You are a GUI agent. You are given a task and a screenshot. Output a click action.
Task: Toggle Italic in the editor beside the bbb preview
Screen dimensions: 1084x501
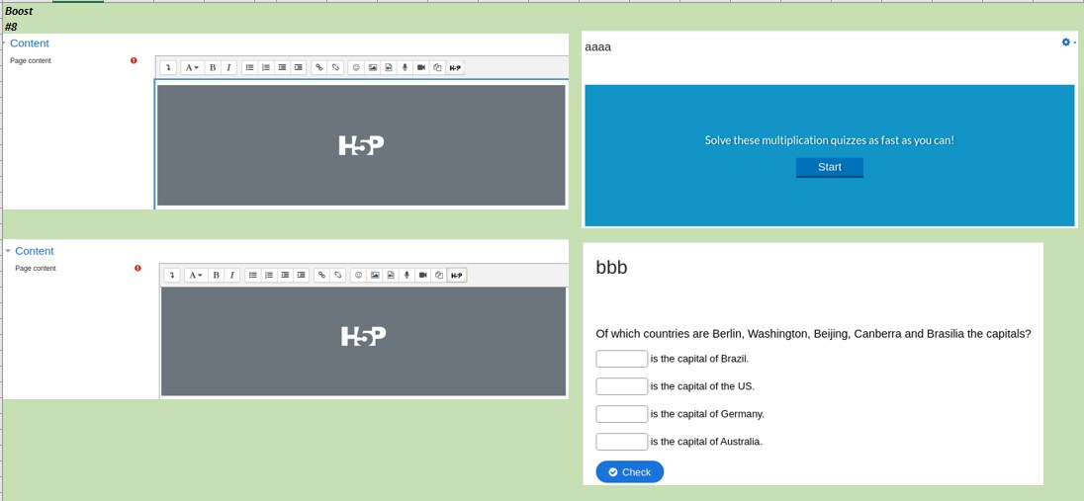[231, 275]
